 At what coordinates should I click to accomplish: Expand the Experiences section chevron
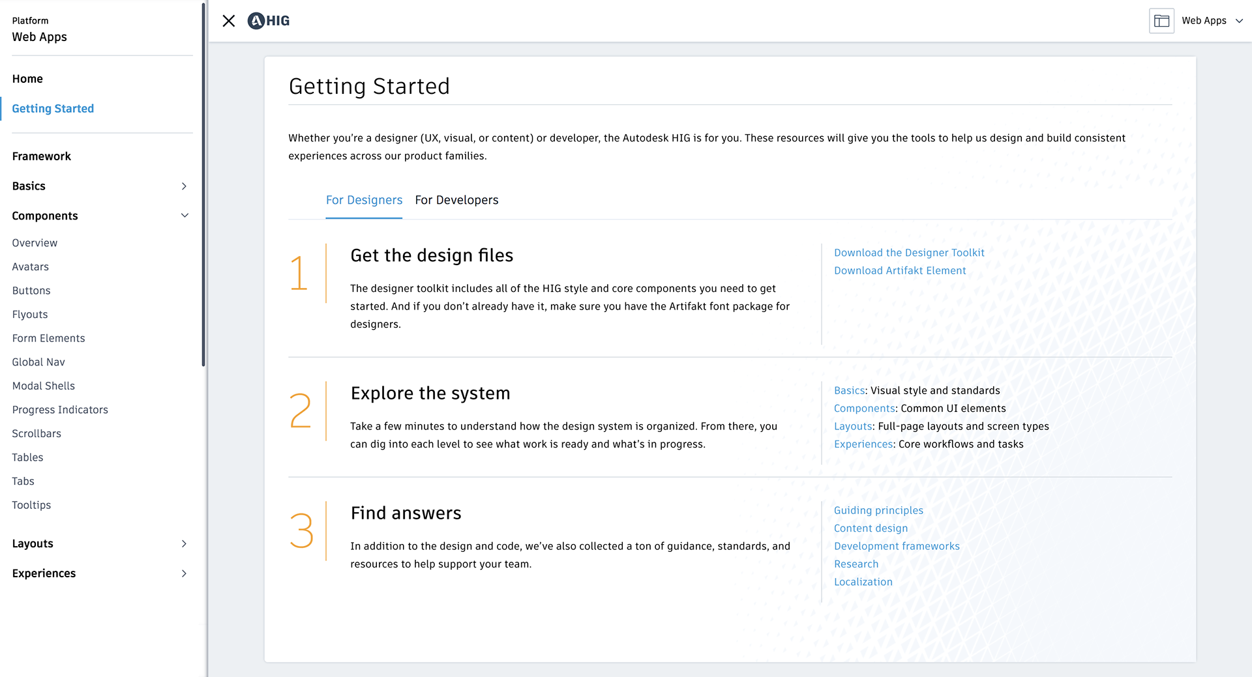point(184,573)
